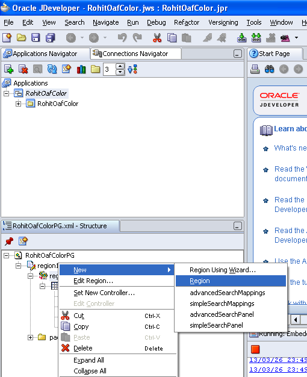This screenshot has width=307, height=377.
Task: Collapse the RohitOafColorPG structure node
Action: pyautogui.click(x=6, y=255)
